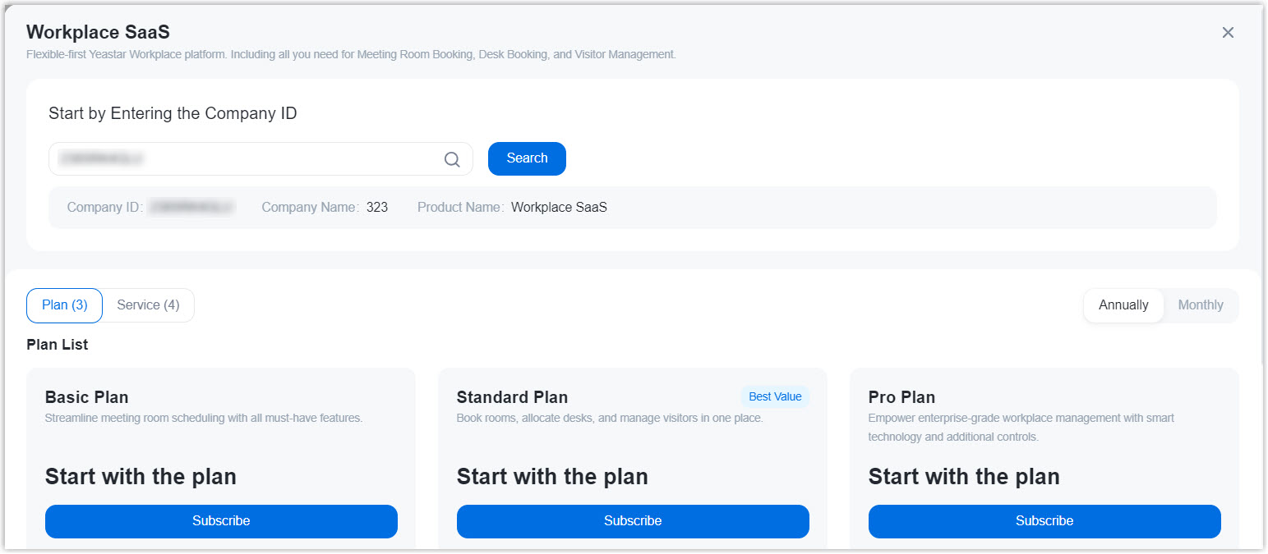
Task: Select Annually billing option
Action: click(1123, 305)
